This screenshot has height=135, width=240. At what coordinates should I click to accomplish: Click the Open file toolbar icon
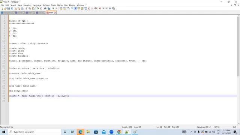[x=5, y=8]
